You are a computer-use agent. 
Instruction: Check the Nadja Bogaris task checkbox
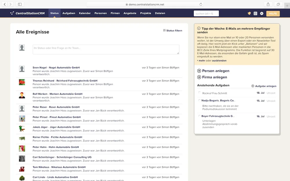(200, 100)
